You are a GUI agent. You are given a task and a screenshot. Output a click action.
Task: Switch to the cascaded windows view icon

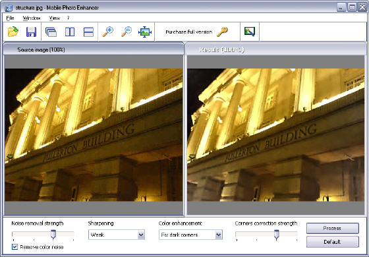coord(51,32)
